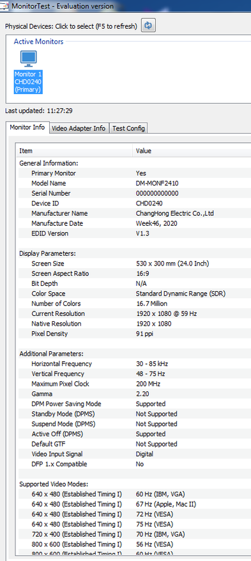Click the Display Parameters heading

pyautogui.click(x=47, y=253)
